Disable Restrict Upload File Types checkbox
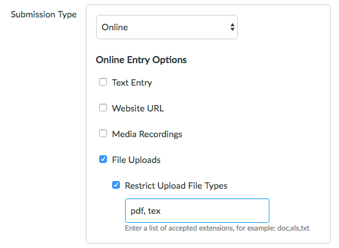This screenshot has width=339, height=248. pyautogui.click(x=116, y=185)
